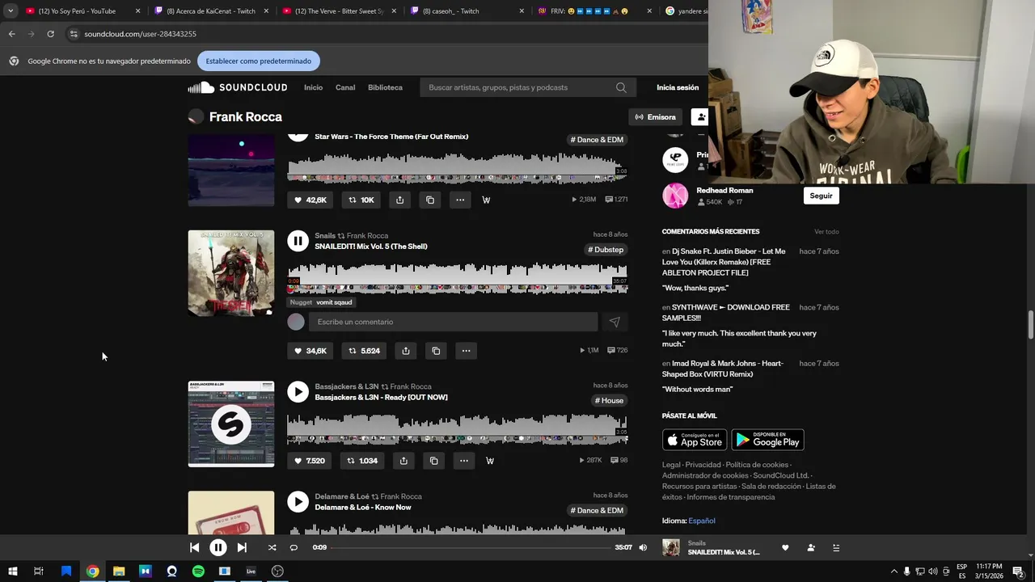Switch to caseoh_ Twitch tab
The image size is (1035, 582).
(x=467, y=11)
